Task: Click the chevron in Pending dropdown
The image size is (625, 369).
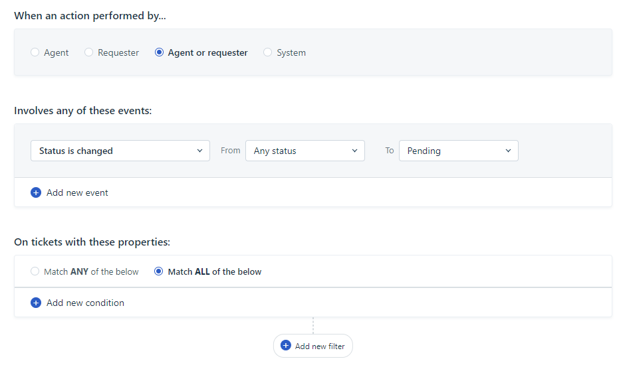Action: click(x=508, y=151)
